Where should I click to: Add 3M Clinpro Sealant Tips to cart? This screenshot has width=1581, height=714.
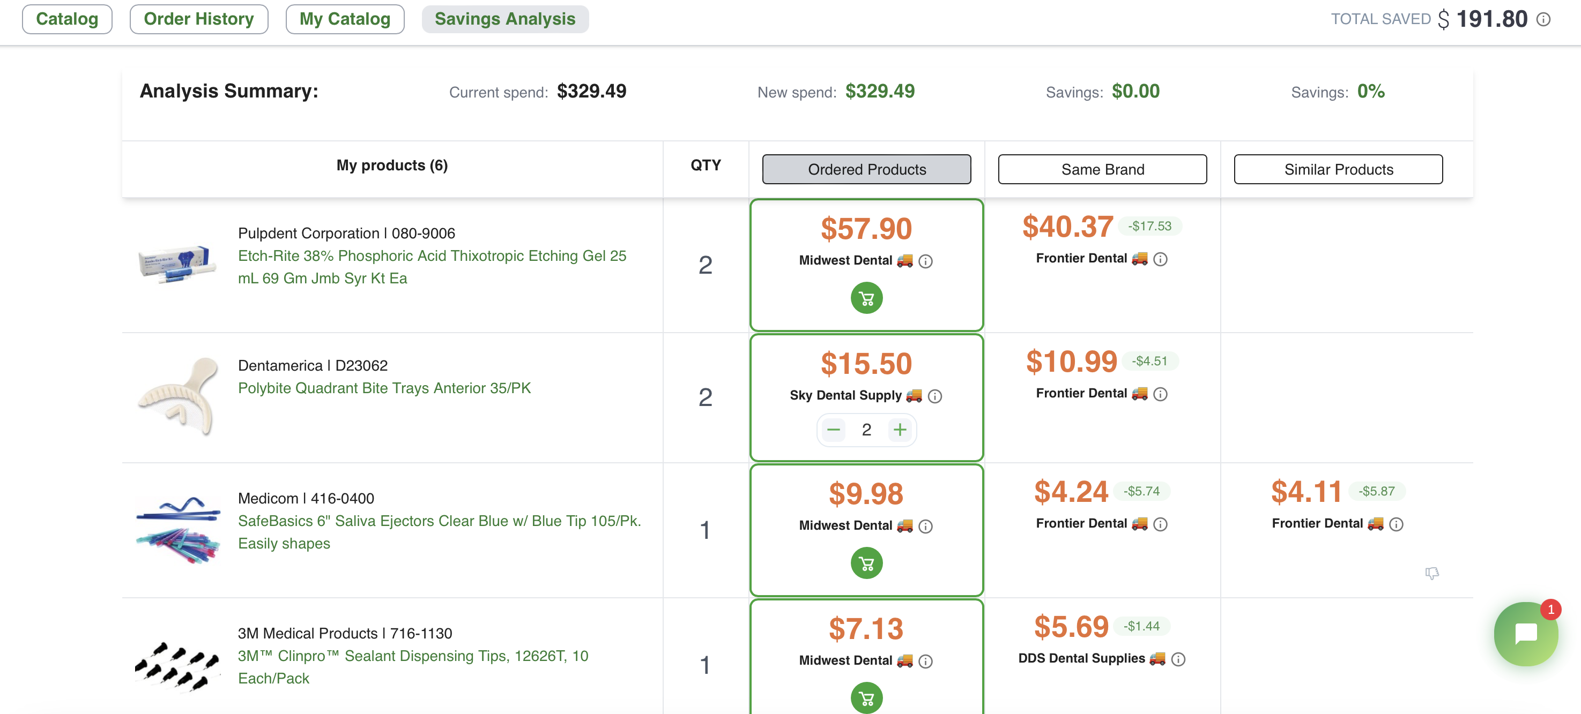(866, 698)
